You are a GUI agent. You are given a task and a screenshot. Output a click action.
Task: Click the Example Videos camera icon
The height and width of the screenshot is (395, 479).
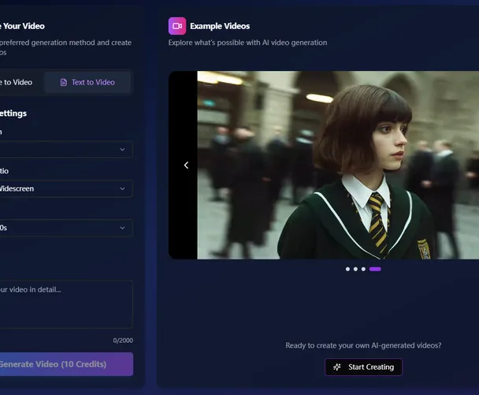tap(177, 26)
